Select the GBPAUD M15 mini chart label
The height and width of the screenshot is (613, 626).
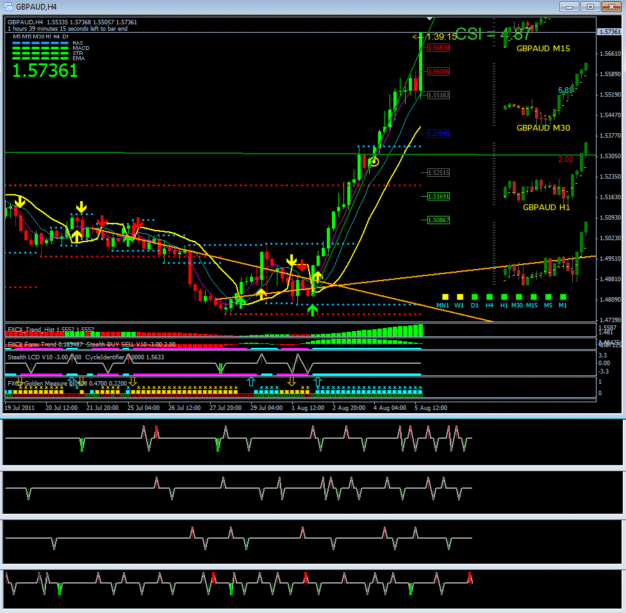coord(543,48)
